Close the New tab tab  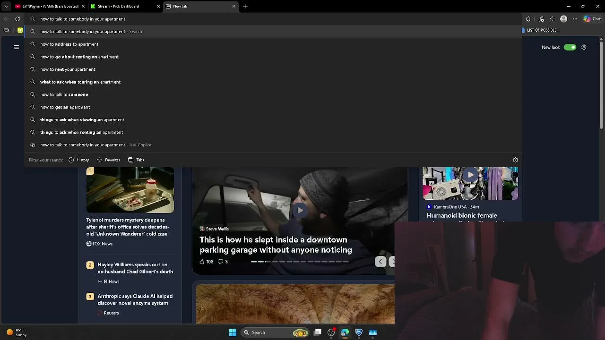coord(233,6)
